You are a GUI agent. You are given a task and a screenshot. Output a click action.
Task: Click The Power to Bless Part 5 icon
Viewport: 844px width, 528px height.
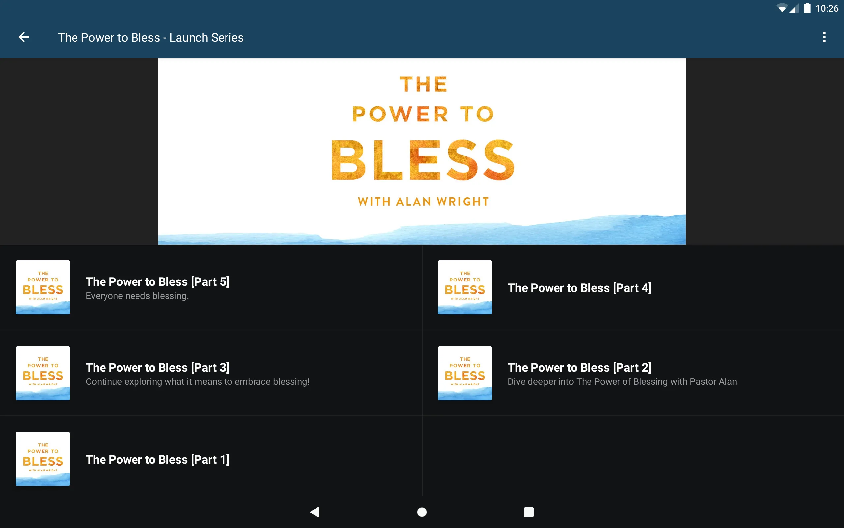pos(43,287)
